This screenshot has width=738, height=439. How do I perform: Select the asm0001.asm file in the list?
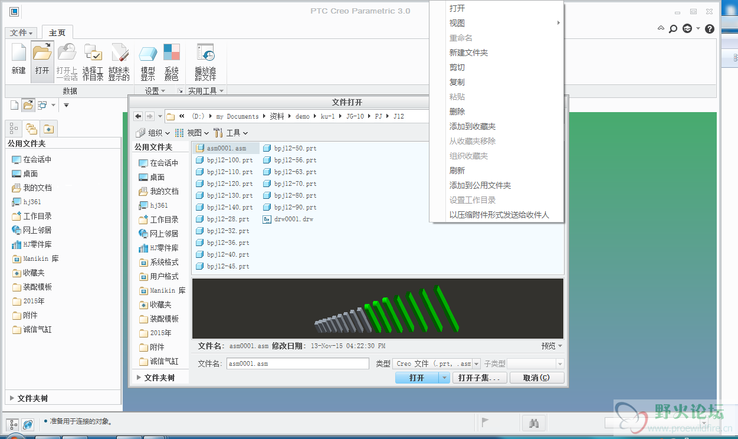pyautogui.click(x=227, y=148)
